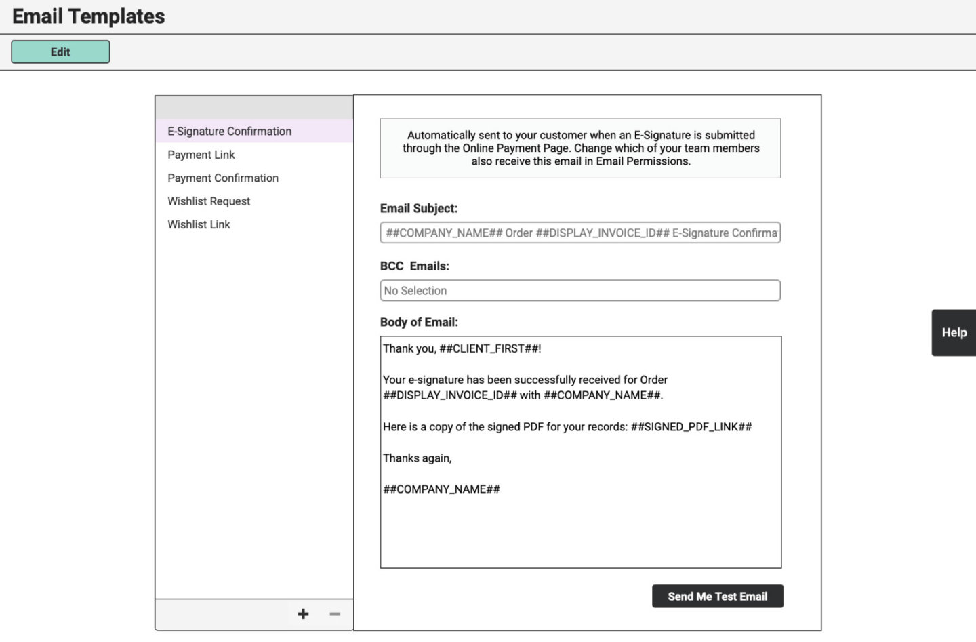Click the template list header bar
The width and height of the screenshot is (976, 642).
pyautogui.click(x=254, y=107)
